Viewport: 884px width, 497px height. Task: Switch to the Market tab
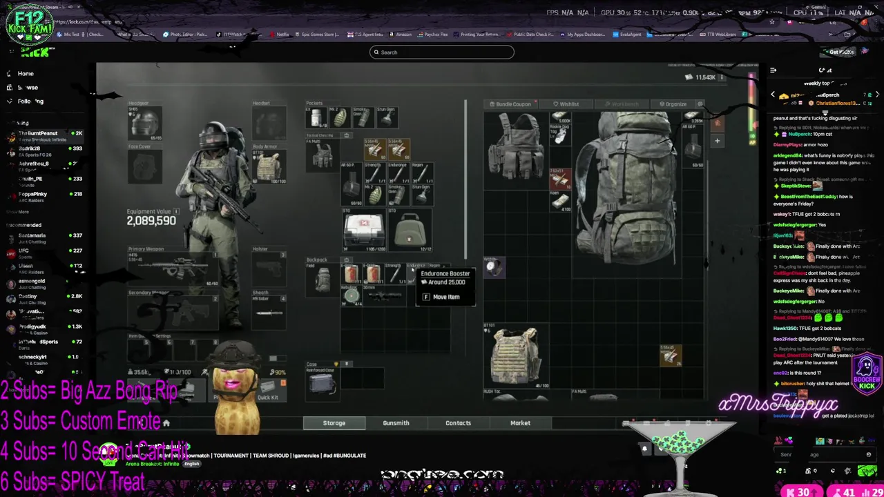tap(520, 423)
